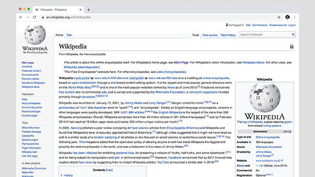
Task: Follow the Larry Sanger link in article text
Action: 157,103
